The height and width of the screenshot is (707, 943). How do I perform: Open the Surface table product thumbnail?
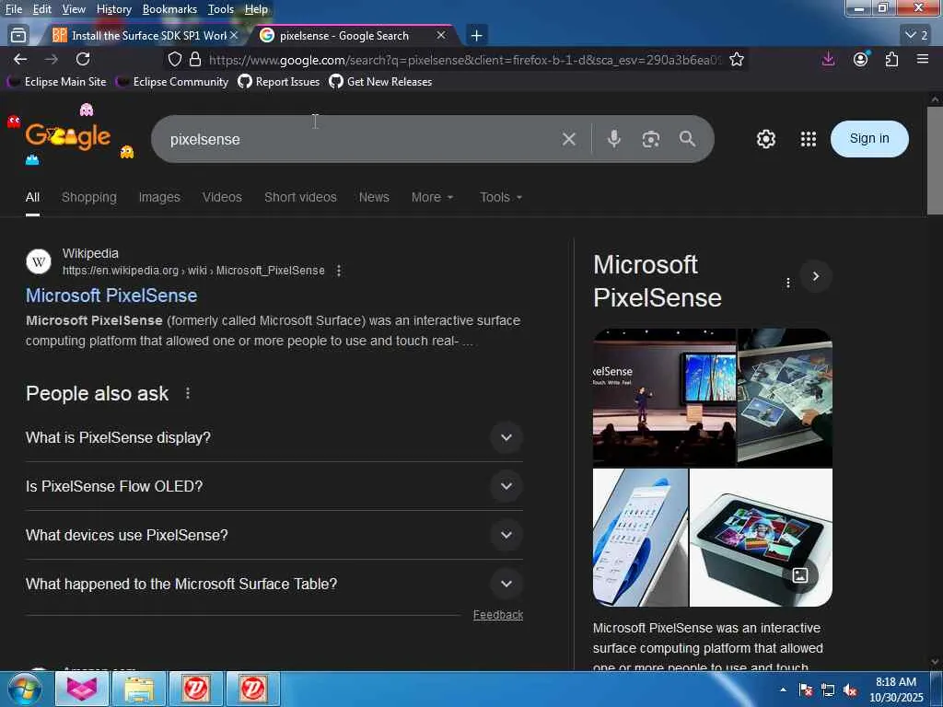[x=761, y=538]
